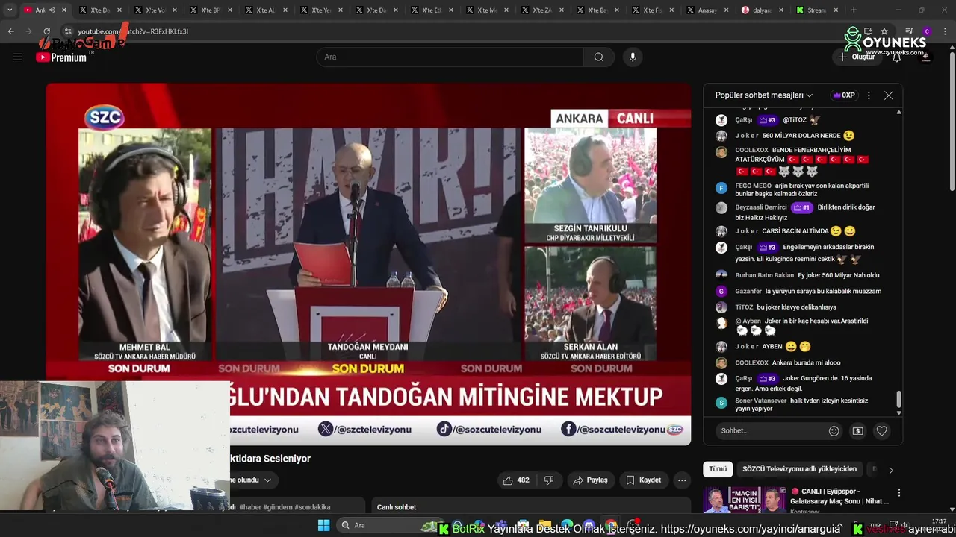Viewport: 956px width, 537px height.
Task: Go back in browser history
Action: [x=10, y=31]
